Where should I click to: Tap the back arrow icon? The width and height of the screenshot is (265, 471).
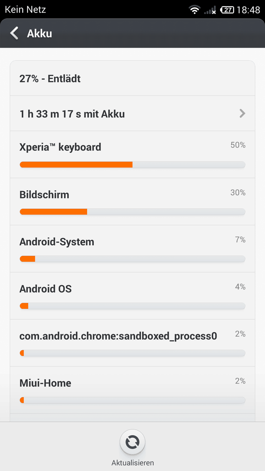[14, 33]
